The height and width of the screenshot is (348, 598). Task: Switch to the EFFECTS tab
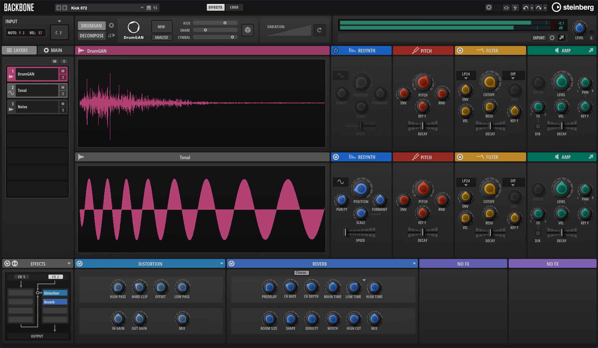215,7
